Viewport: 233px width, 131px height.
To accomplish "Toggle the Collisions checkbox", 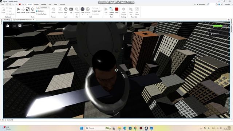I will pyautogui.click(x=37, y=11).
